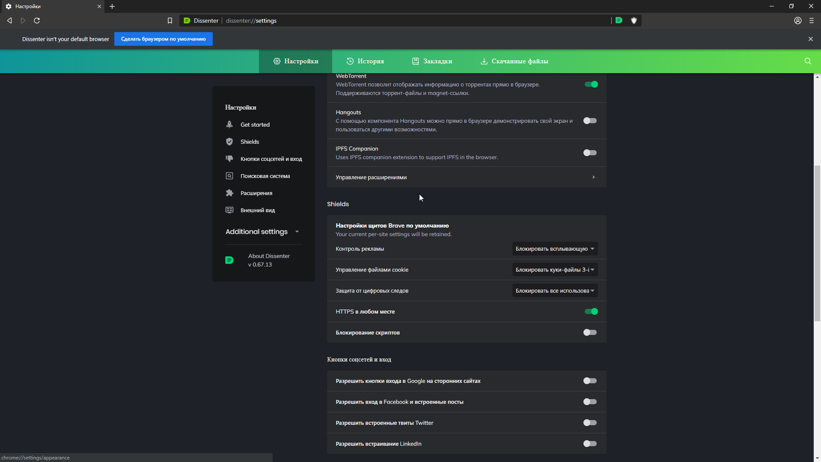Turn off HTTPS в любом месте
This screenshot has height=462, width=821.
pos(591,311)
